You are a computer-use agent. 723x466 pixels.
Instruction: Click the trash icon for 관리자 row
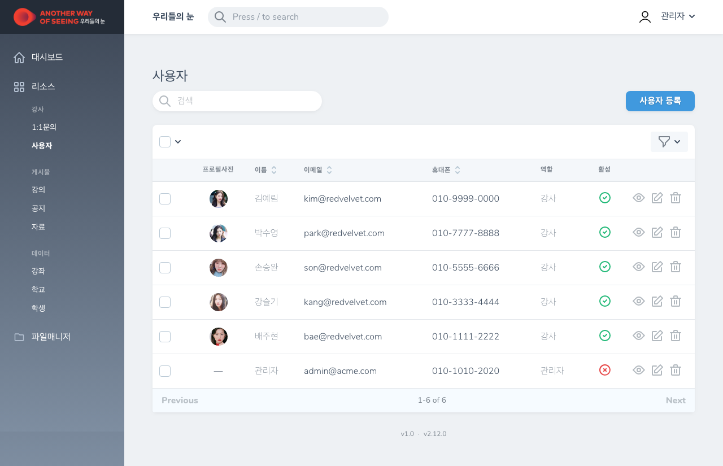[x=676, y=371]
